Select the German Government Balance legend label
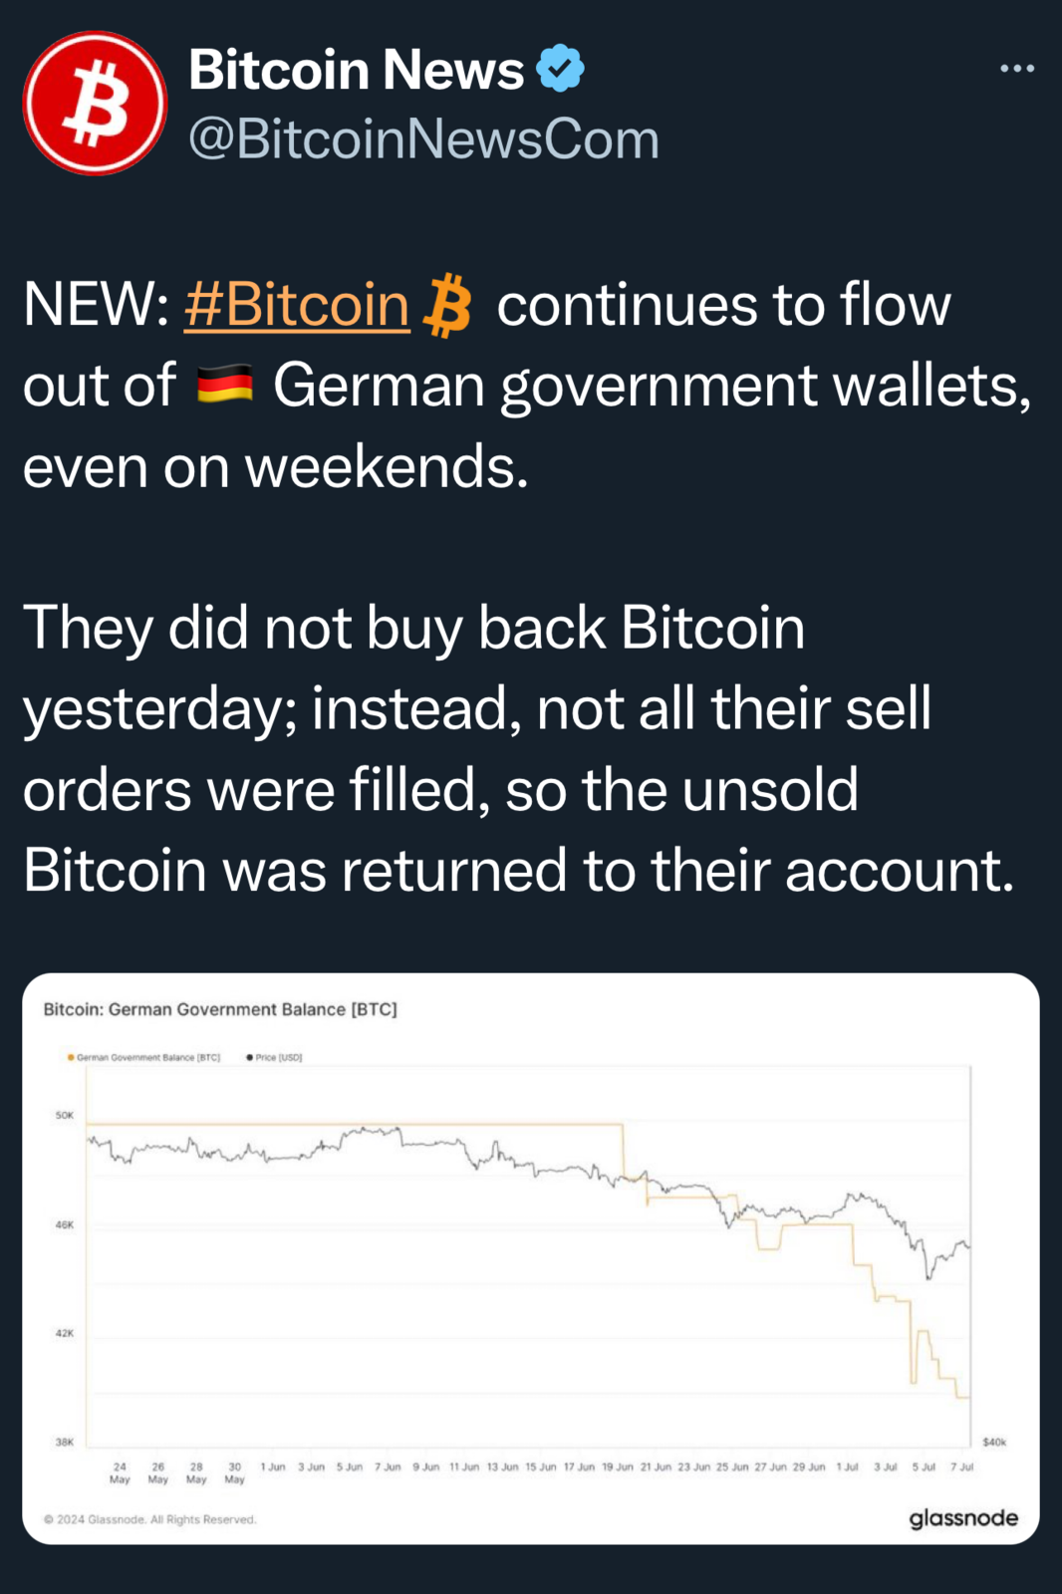This screenshot has height=1594, width=1062. coord(148,1057)
